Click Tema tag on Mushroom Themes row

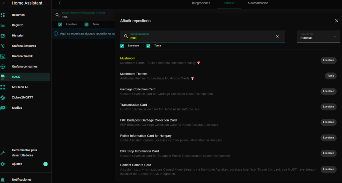pyautogui.click(x=330, y=76)
